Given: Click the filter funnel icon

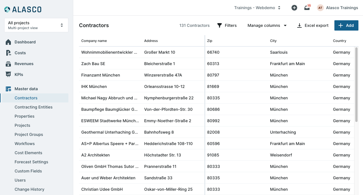Looking at the screenshot, I should (219, 25).
